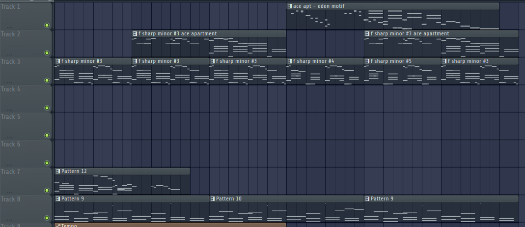Open clip menu icon of Pattern 12
The height and width of the screenshot is (227, 525).
pyautogui.click(x=58, y=171)
